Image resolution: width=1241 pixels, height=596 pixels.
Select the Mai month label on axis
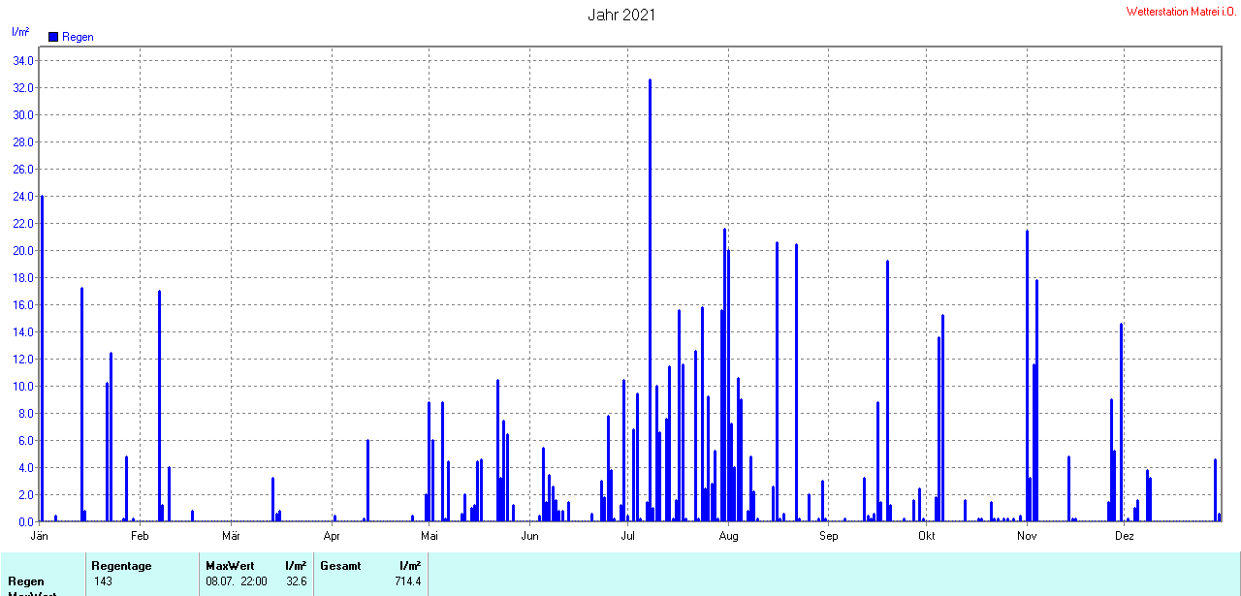(x=430, y=535)
